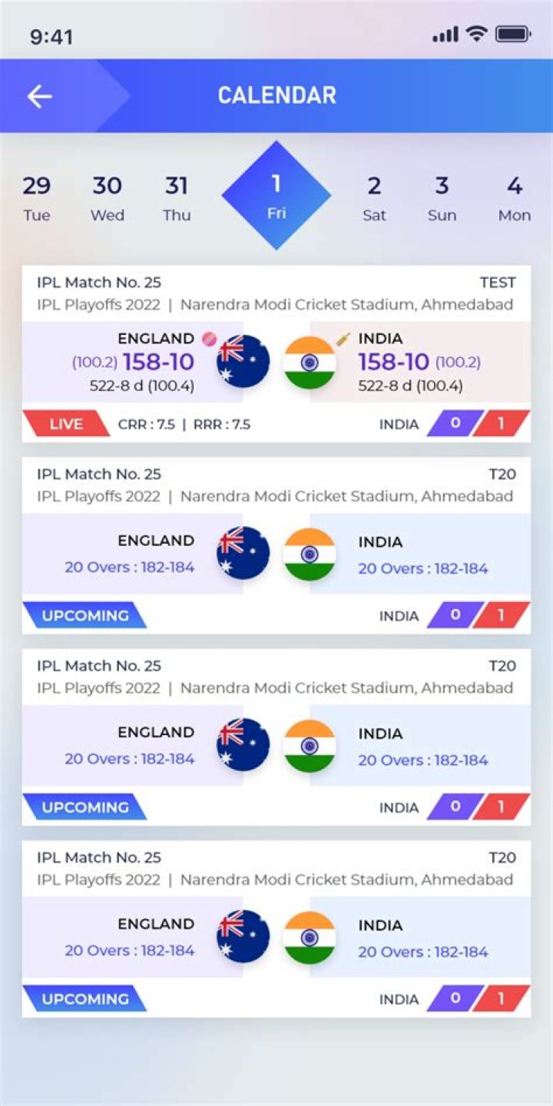Click the purple 0 score tile in live match

pyautogui.click(x=455, y=423)
